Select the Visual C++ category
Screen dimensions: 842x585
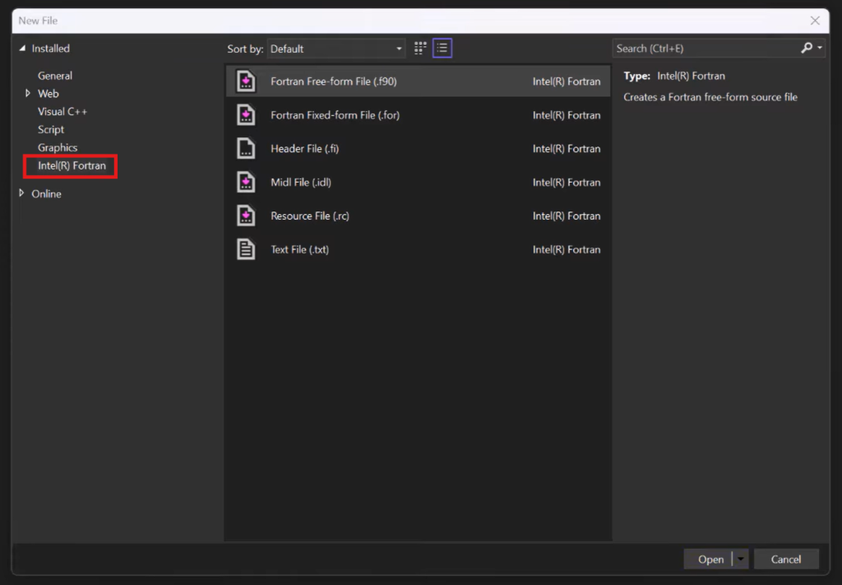(x=62, y=112)
